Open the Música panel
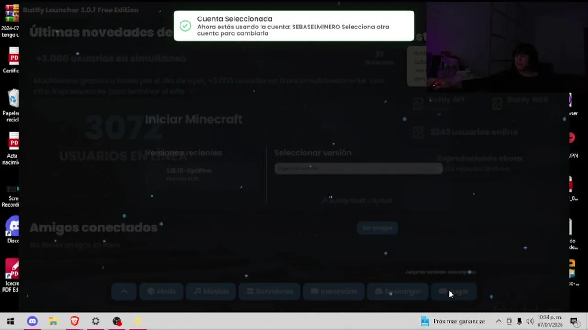 211,291
